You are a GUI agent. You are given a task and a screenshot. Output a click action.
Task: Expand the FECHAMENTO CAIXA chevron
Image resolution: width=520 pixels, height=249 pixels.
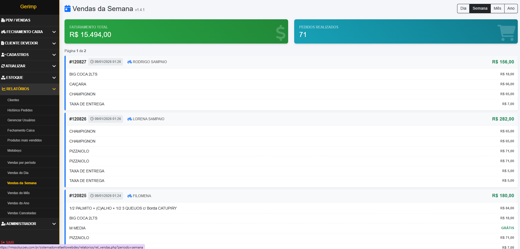coord(54,32)
